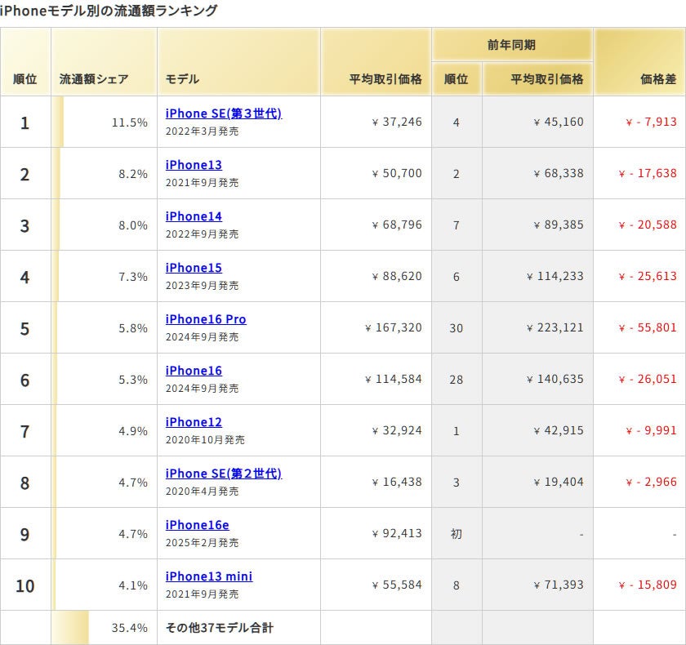Viewport: 686px width, 645px height.
Task: Open the iPhone SE(第3世代) link
Action: [224, 113]
